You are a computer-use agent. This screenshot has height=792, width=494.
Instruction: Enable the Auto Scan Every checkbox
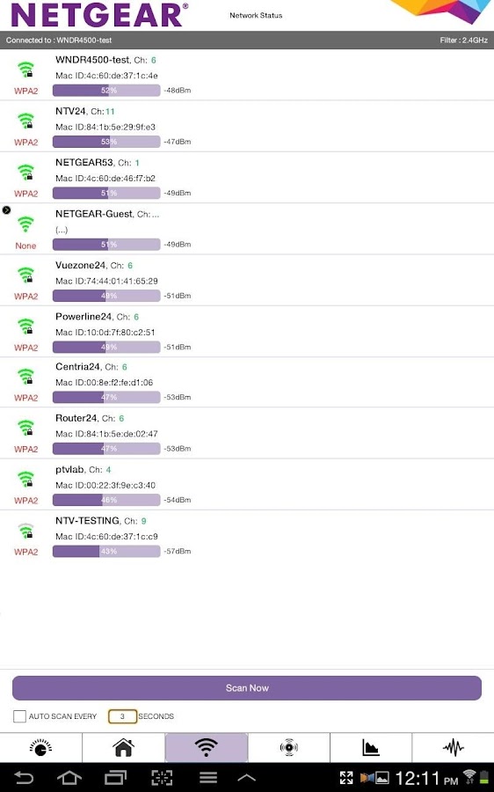pos(19,716)
